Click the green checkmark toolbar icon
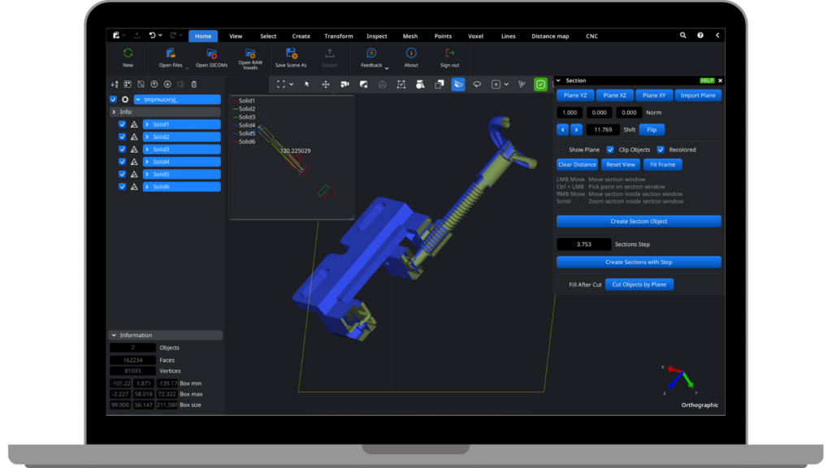The width and height of the screenshot is (832, 468). point(540,84)
